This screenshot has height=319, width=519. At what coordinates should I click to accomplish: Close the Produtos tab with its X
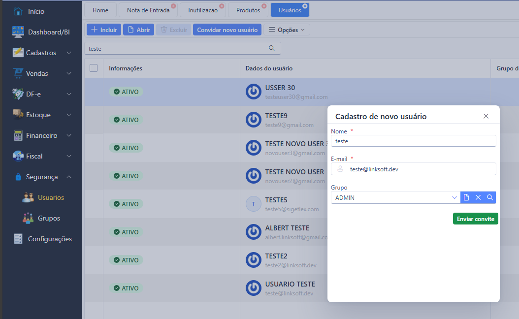coord(264,6)
